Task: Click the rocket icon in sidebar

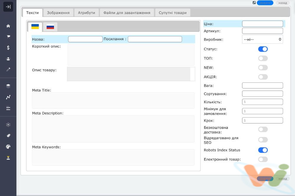Action: point(8,136)
